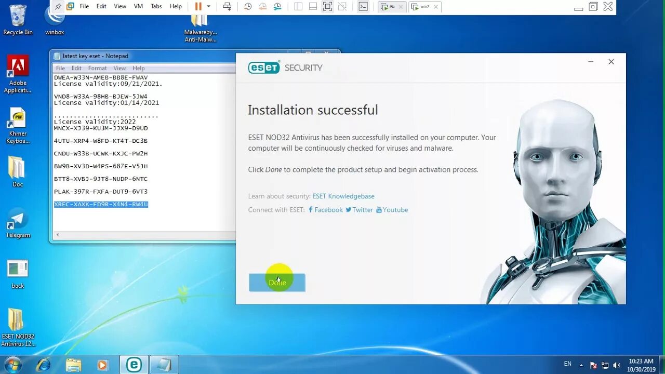Click the thumbnail bar layout icon
Screen dimensions: 665x374
[313, 6]
